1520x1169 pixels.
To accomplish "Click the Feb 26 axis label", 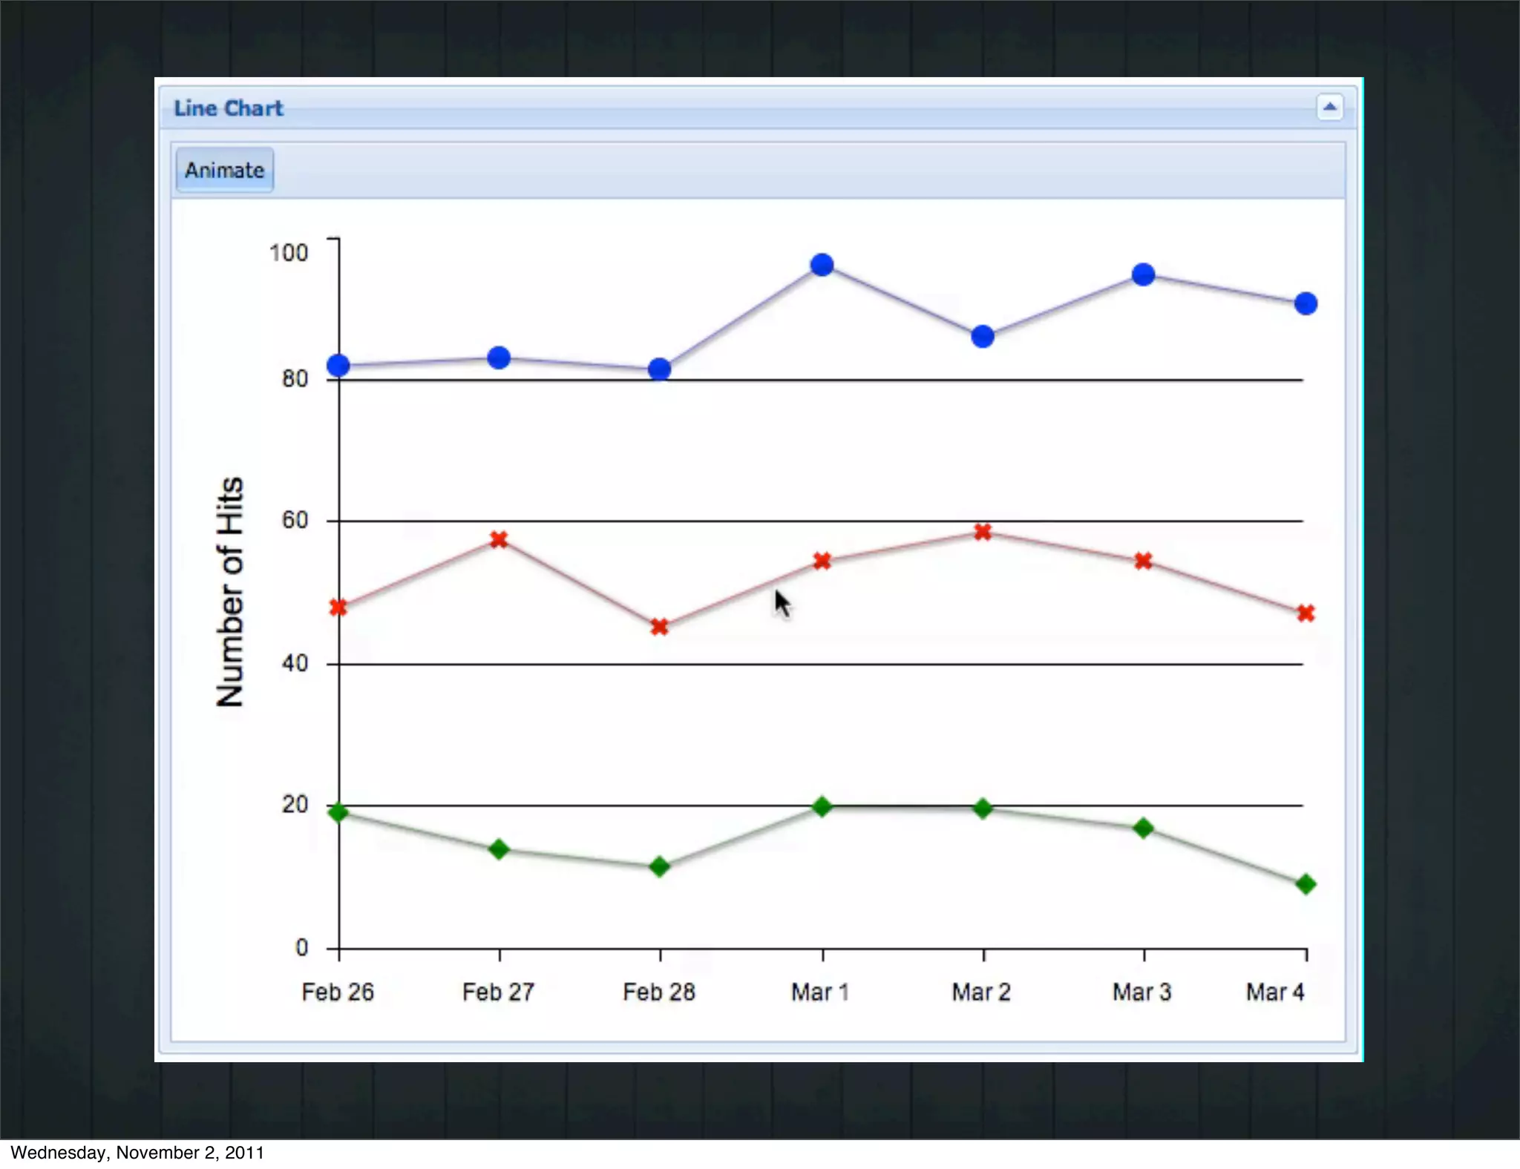I will 338,992.
